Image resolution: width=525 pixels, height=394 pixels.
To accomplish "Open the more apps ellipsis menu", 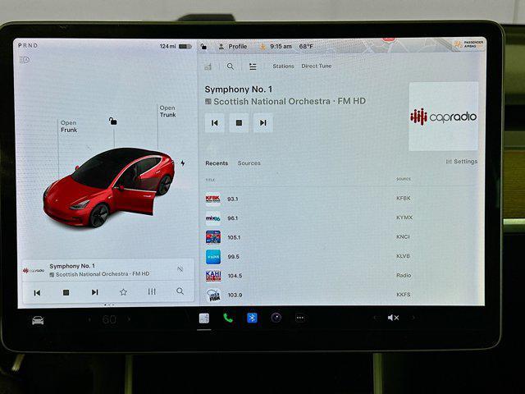I will pos(300,318).
